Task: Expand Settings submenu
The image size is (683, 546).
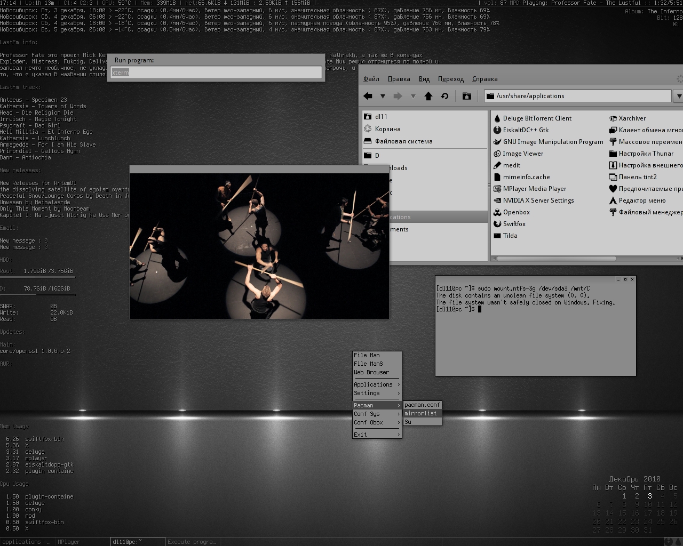Action: pos(377,393)
